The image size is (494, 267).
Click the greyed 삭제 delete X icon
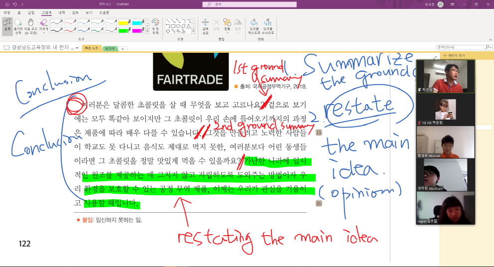(216, 24)
